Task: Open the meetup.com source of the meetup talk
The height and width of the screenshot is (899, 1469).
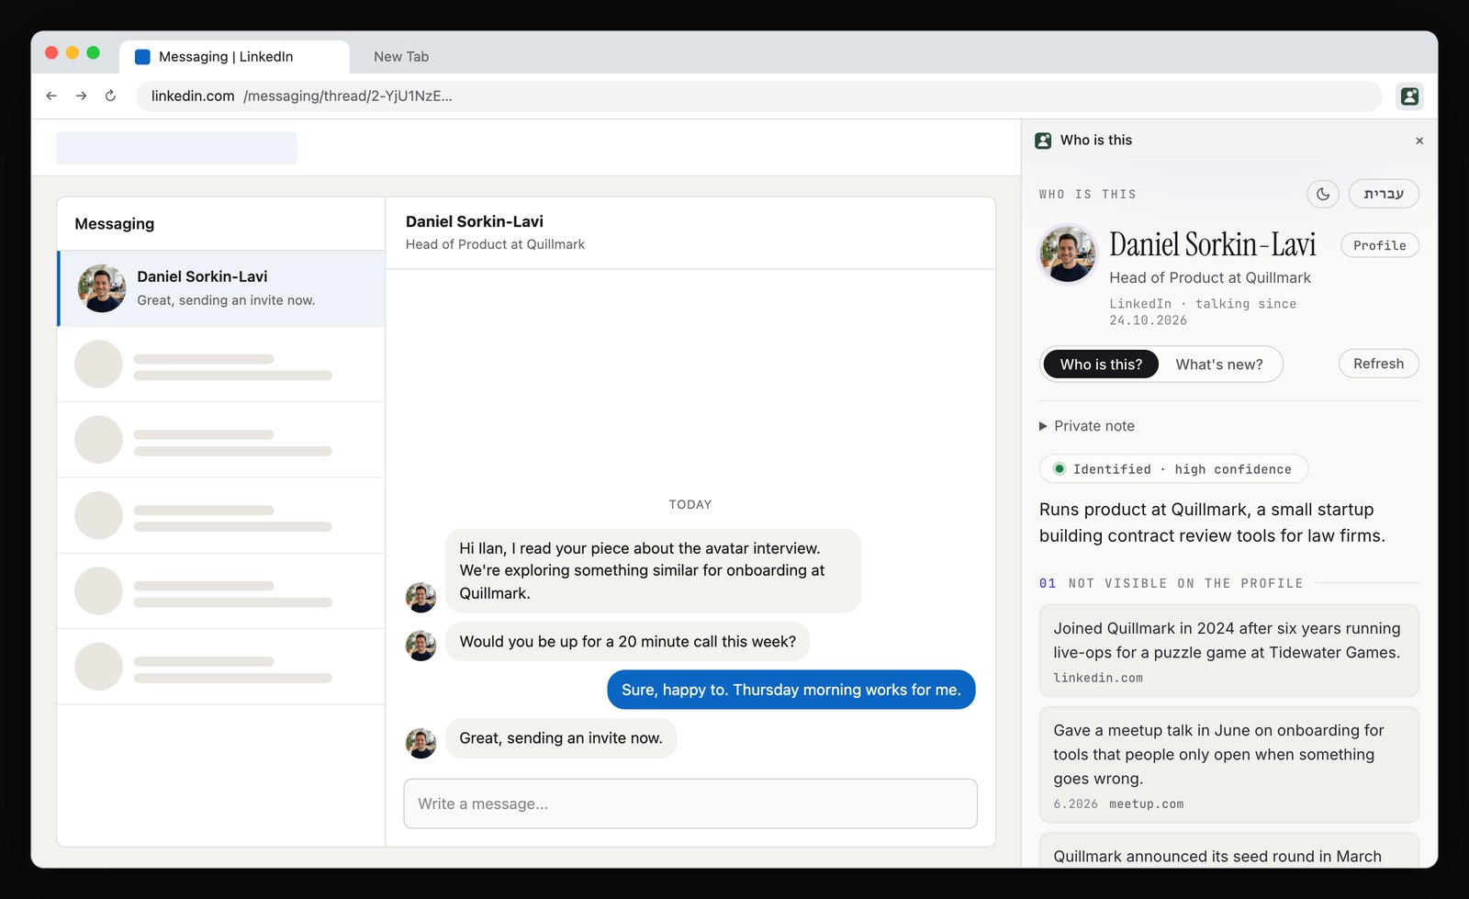Action: [1146, 803]
